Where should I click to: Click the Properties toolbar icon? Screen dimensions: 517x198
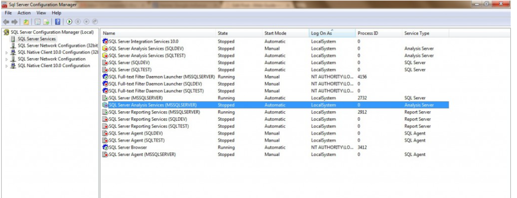pyautogui.click(x=38, y=22)
